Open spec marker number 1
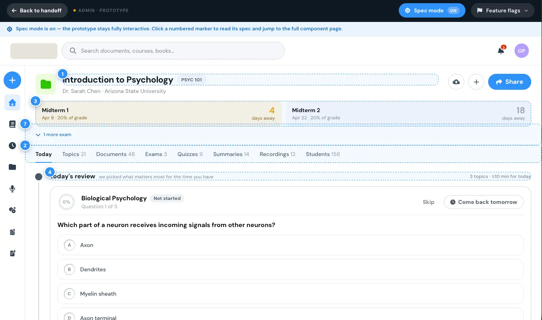 [62, 74]
